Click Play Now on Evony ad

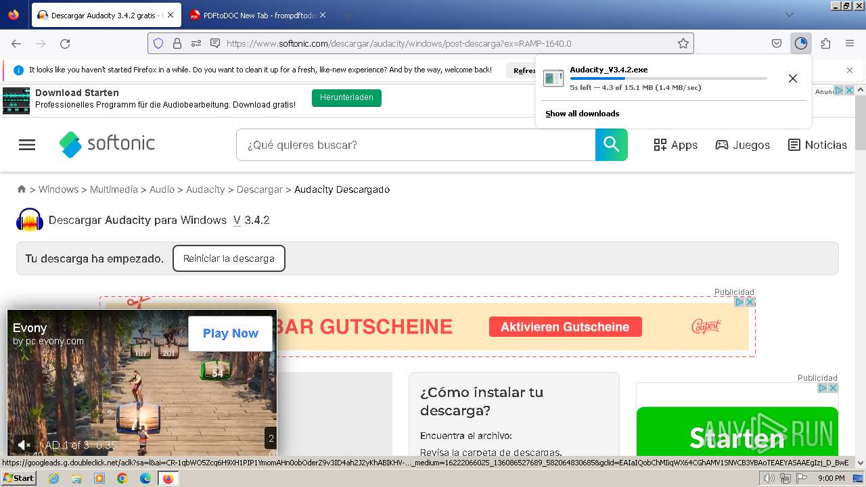230,333
